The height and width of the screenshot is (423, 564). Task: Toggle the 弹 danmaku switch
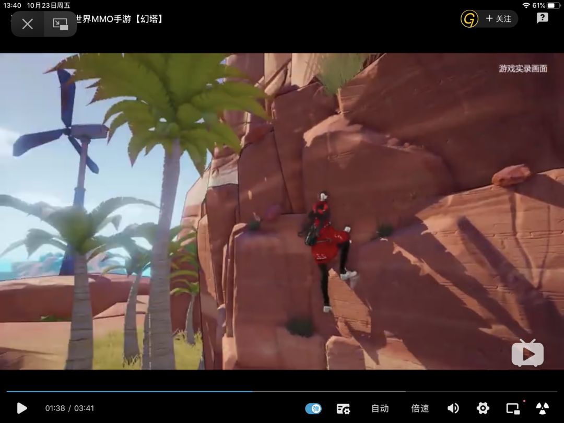pyautogui.click(x=313, y=408)
